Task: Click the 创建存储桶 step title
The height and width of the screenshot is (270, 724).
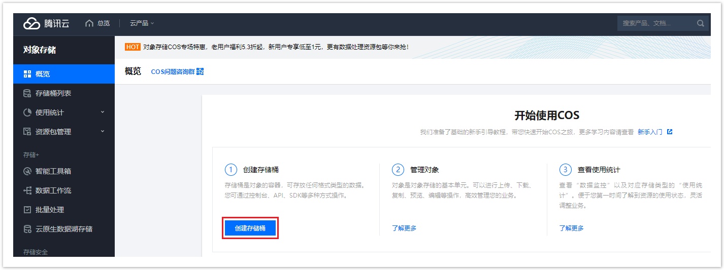Action: point(260,170)
